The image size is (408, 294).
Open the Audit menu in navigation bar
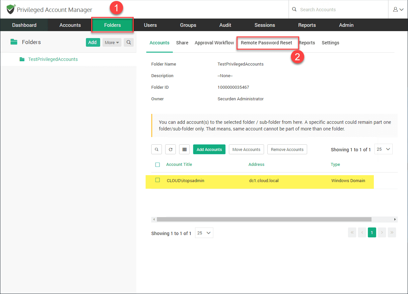coord(225,25)
